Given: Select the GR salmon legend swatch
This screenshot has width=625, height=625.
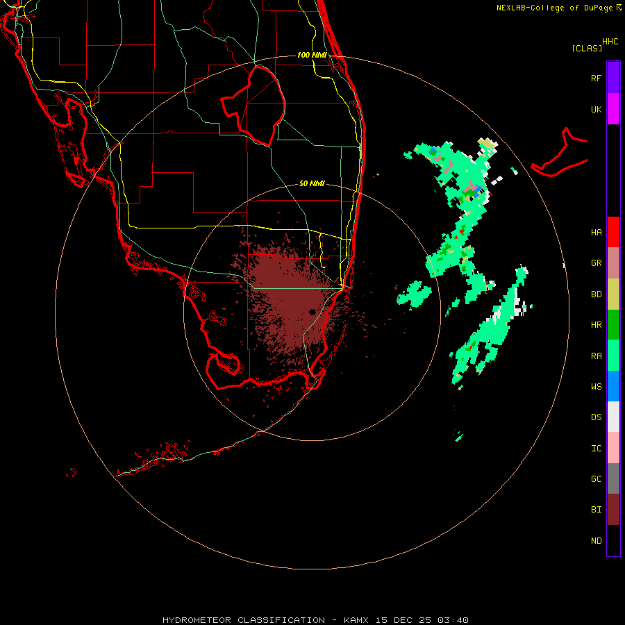Looking at the screenshot, I should 613,263.
